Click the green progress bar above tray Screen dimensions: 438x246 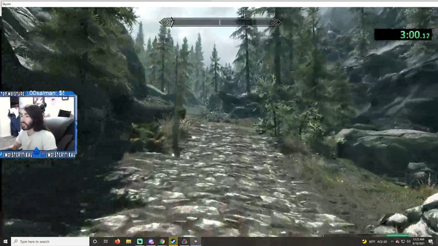398,236
